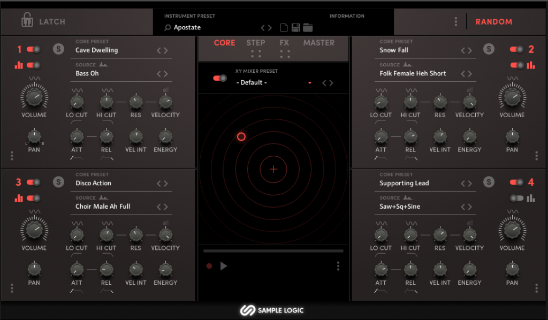The image size is (548, 320).
Task: Click core 3 step animator bars icon
Action: [19, 198]
